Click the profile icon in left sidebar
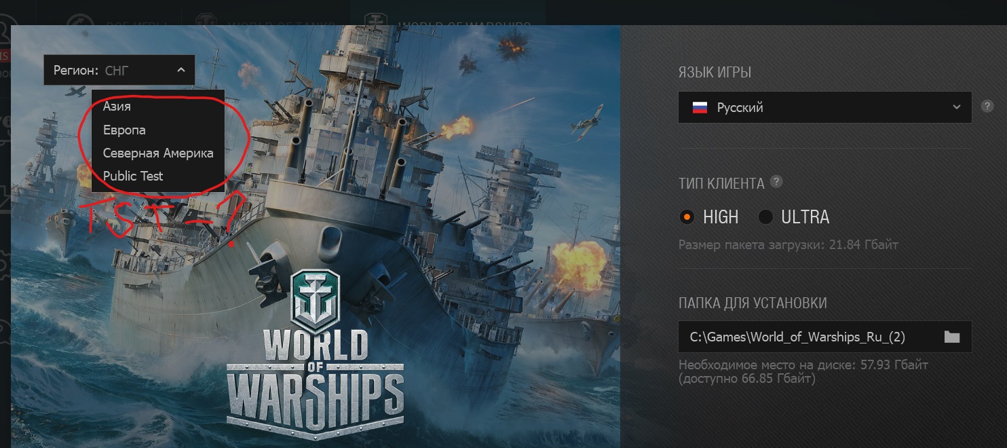 coord(3,31)
